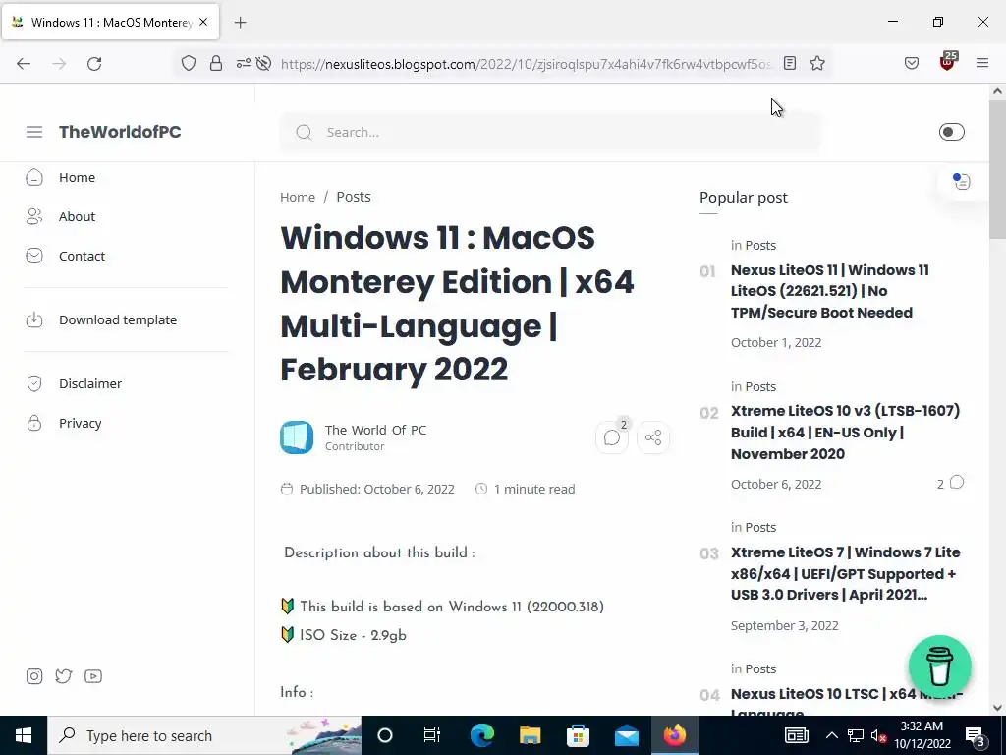Expand the hidden system tray icons chevron
The height and width of the screenshot is (755, 1006).
[x=831, y=735]
